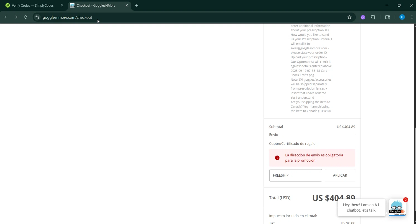
Task: Open Chrome three-dot menu
Action: [x=412, y=17]
